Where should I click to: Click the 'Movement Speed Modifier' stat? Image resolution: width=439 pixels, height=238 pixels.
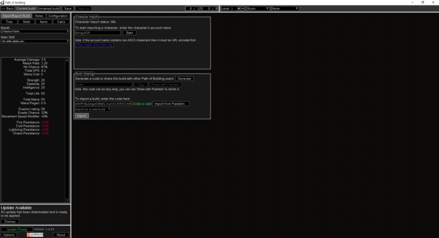point(25,116)
